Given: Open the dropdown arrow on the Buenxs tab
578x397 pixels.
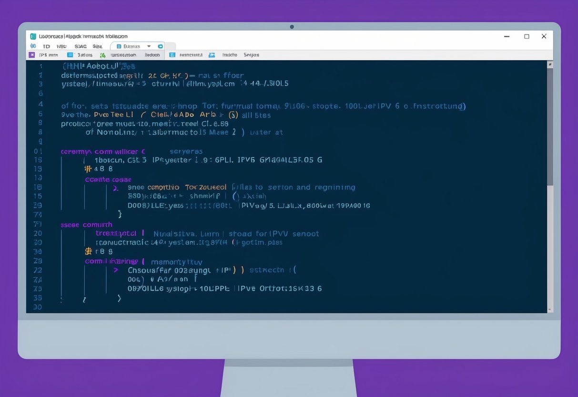Looking at the screenshot, I should 149,46.
